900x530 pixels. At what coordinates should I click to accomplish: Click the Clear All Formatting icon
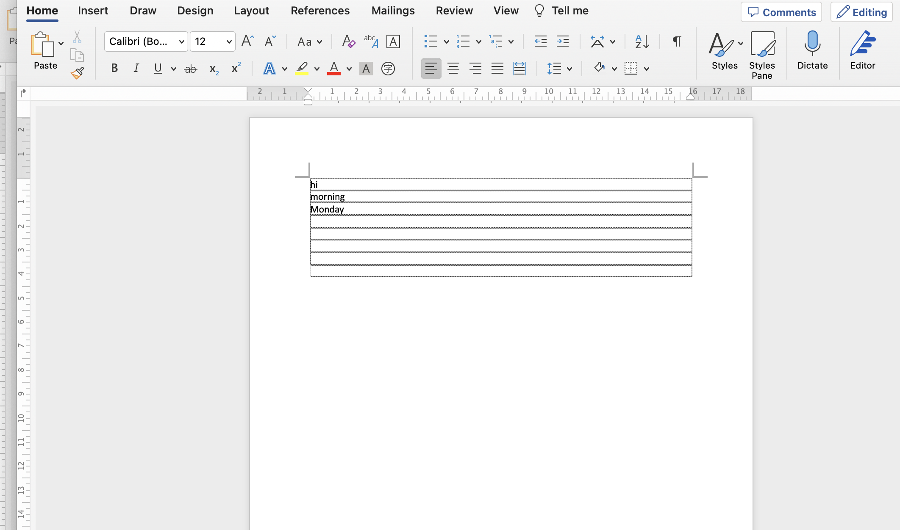348,41
